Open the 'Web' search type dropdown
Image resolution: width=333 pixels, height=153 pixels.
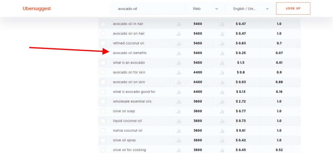[x=205, y=9]
